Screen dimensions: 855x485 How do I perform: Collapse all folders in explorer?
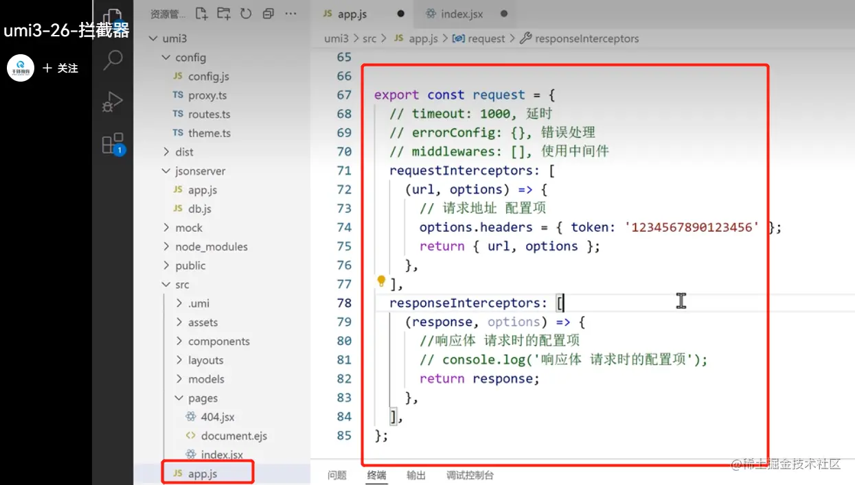point(268,13)
